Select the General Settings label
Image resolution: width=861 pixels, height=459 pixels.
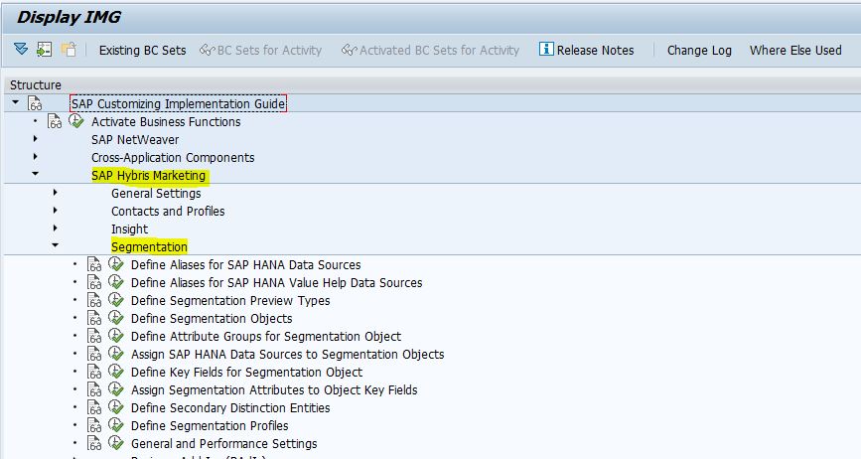pos(156,194)
